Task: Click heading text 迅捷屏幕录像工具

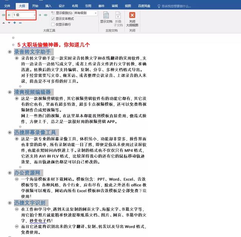Action: click(x=35, y=132)
